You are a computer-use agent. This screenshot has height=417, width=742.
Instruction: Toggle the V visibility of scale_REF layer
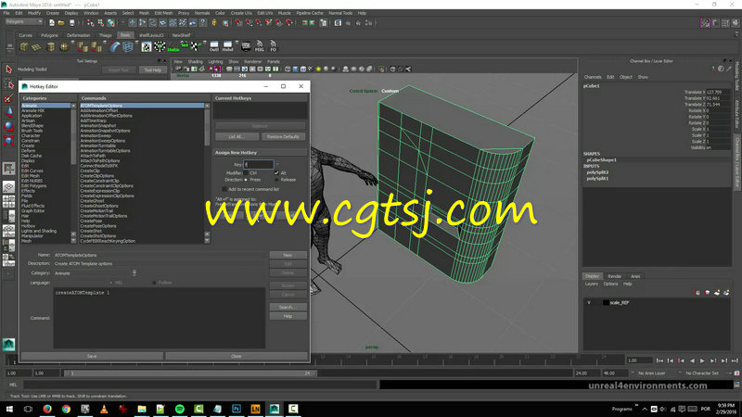pyautogui.click(x=589, y=303)
